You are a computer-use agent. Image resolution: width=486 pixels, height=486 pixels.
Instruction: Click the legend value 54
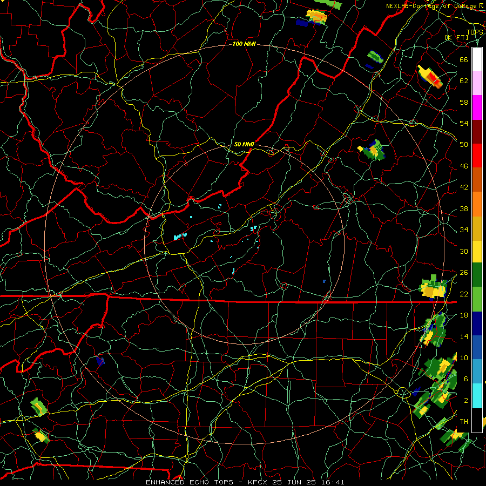click(x=464, y=123)
